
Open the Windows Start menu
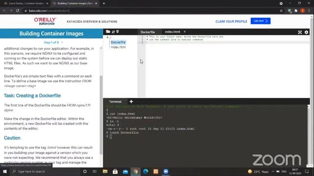pos(5,172)
